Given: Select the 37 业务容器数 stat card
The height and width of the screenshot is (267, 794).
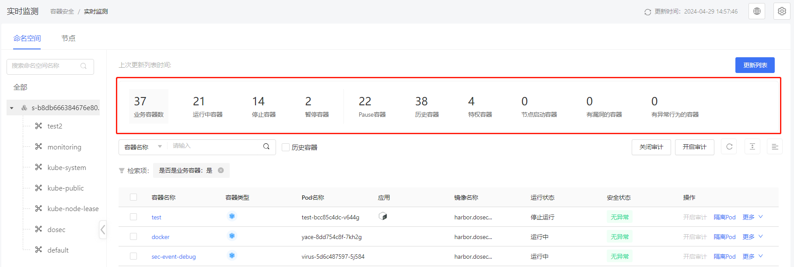Looking at the screenshot, I should [x=148, y=107].
